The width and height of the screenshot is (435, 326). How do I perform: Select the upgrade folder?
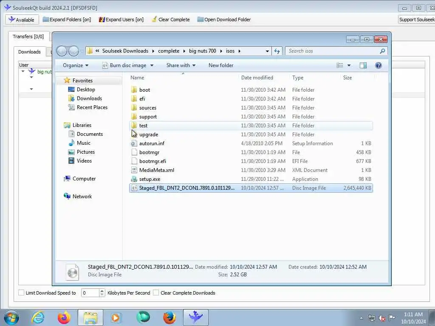149,135
